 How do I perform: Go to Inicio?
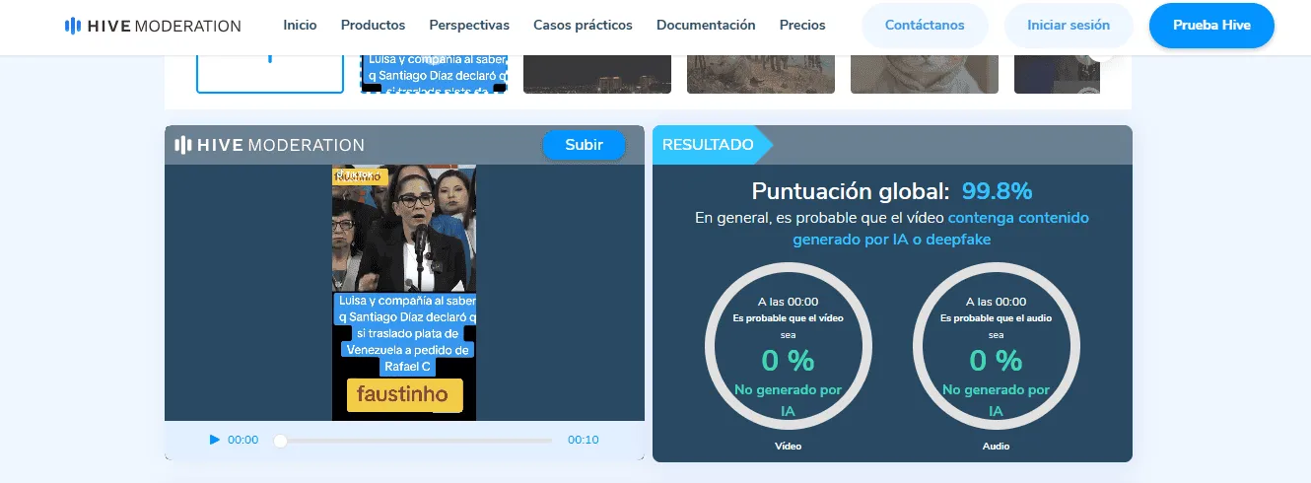(300, 25)
